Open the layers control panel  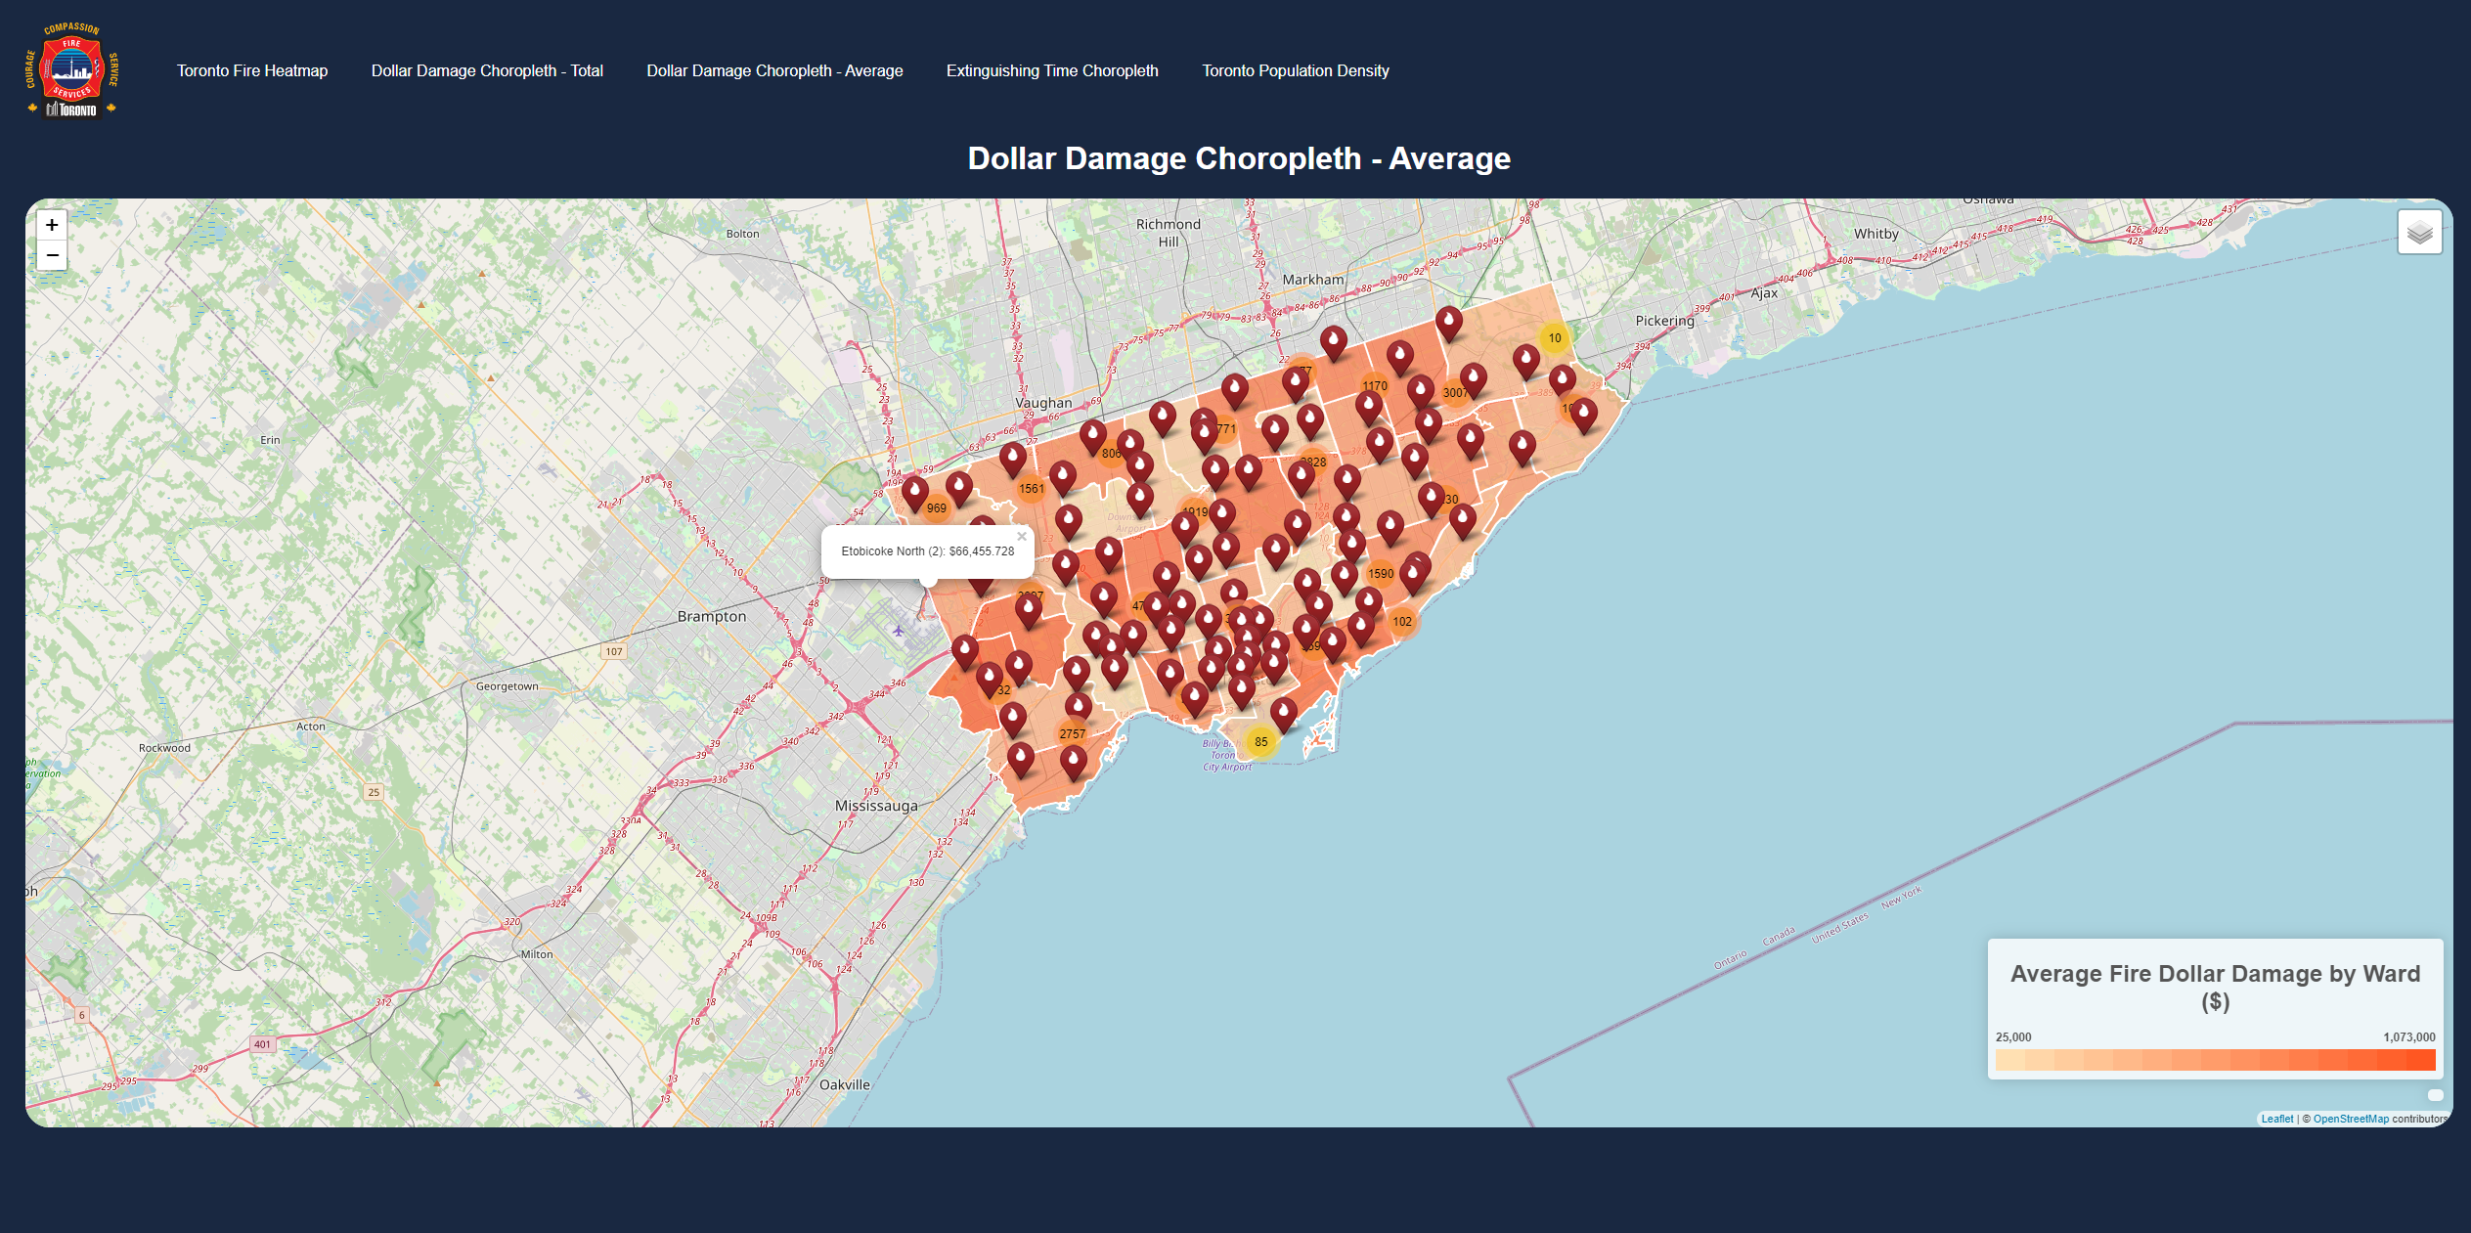pos(2420,231)
